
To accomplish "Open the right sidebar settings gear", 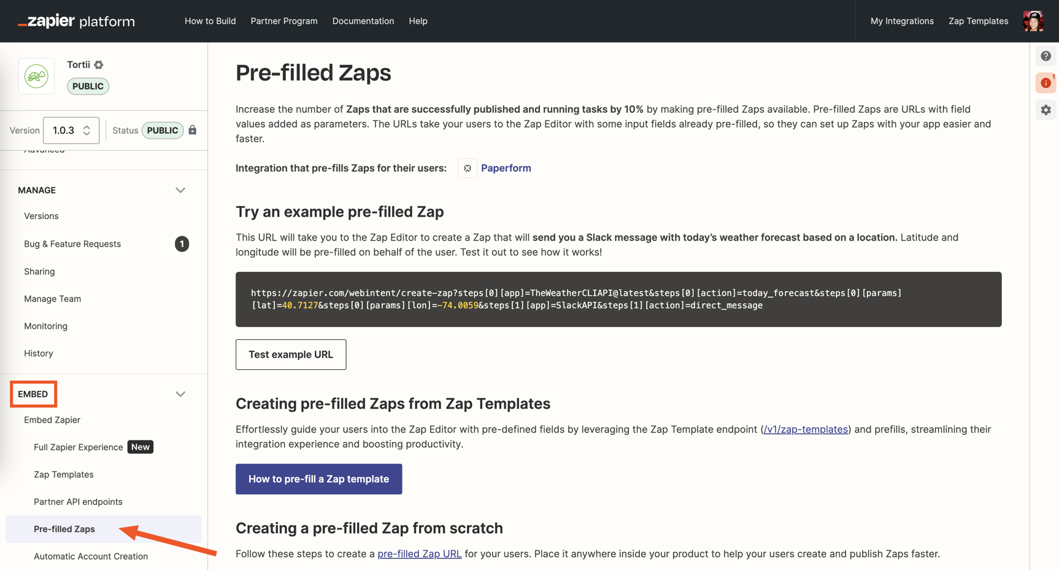I will (x=1046, y=110).
